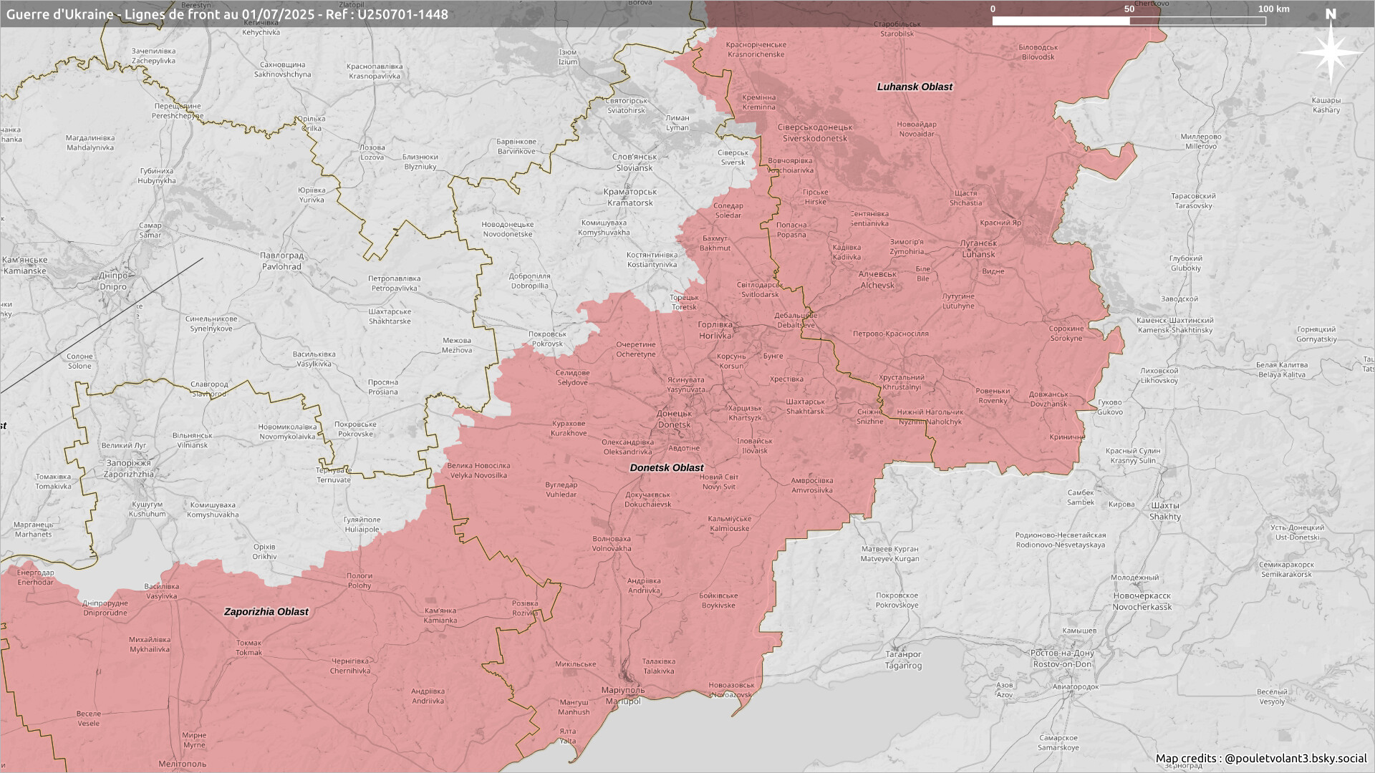Click the Polohy label
Viewport: 1375px width, 773px height.
click(x=360, y=580)
